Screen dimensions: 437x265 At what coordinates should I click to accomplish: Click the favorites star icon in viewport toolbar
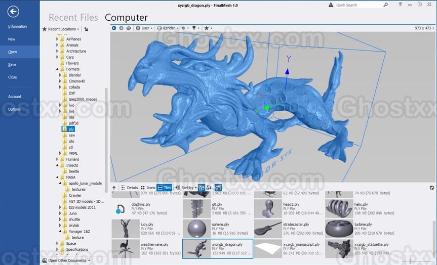click(x=207, y=28)
